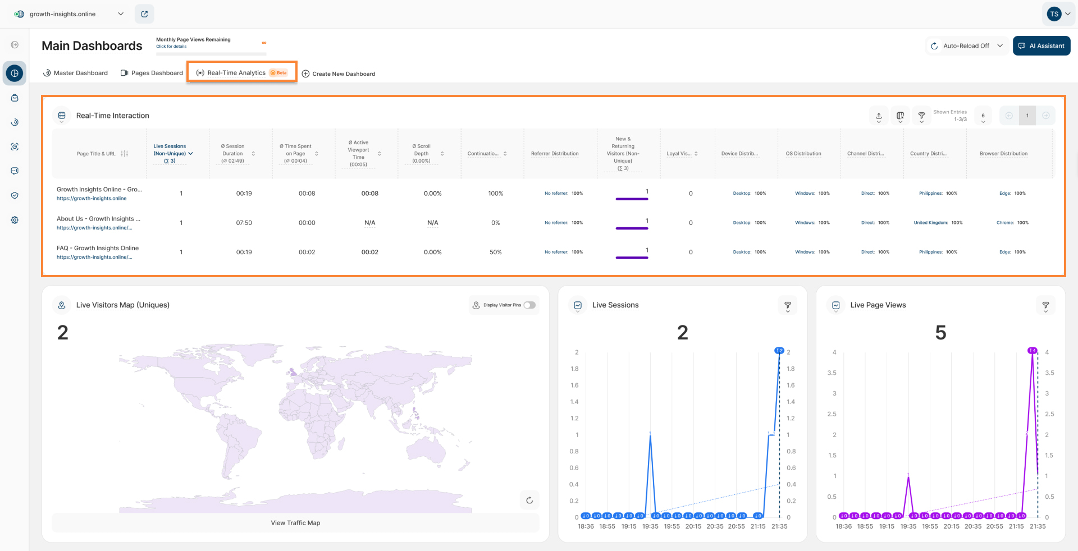Switch to Master Dashboard tab
This screenshot has width=1078, height=551.
pyautogui.click(x=75, y=73)
